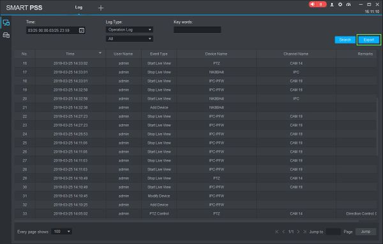Viewport: 383px width, 244px height.
Task: Click CAM 14 channel in row 16
Action: coord(296,63)
